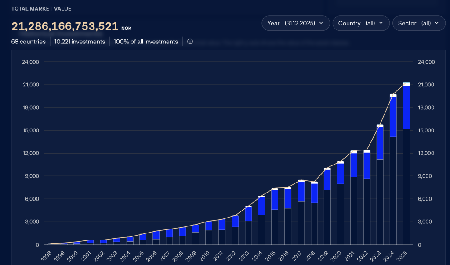Select the 2024 bar's blue segment

coord(393,117)
